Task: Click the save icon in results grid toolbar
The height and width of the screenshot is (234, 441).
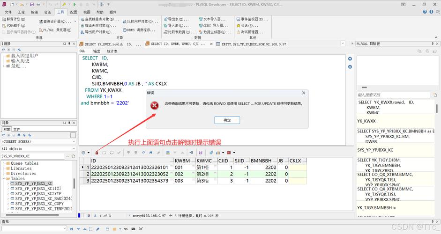Action: click(200, 153)
